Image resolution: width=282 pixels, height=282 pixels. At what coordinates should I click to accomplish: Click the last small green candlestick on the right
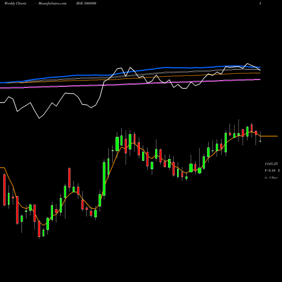point(260,141)
